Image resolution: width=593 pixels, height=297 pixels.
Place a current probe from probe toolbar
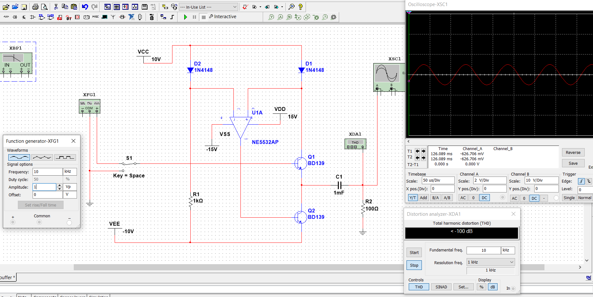tap(280, 17)
